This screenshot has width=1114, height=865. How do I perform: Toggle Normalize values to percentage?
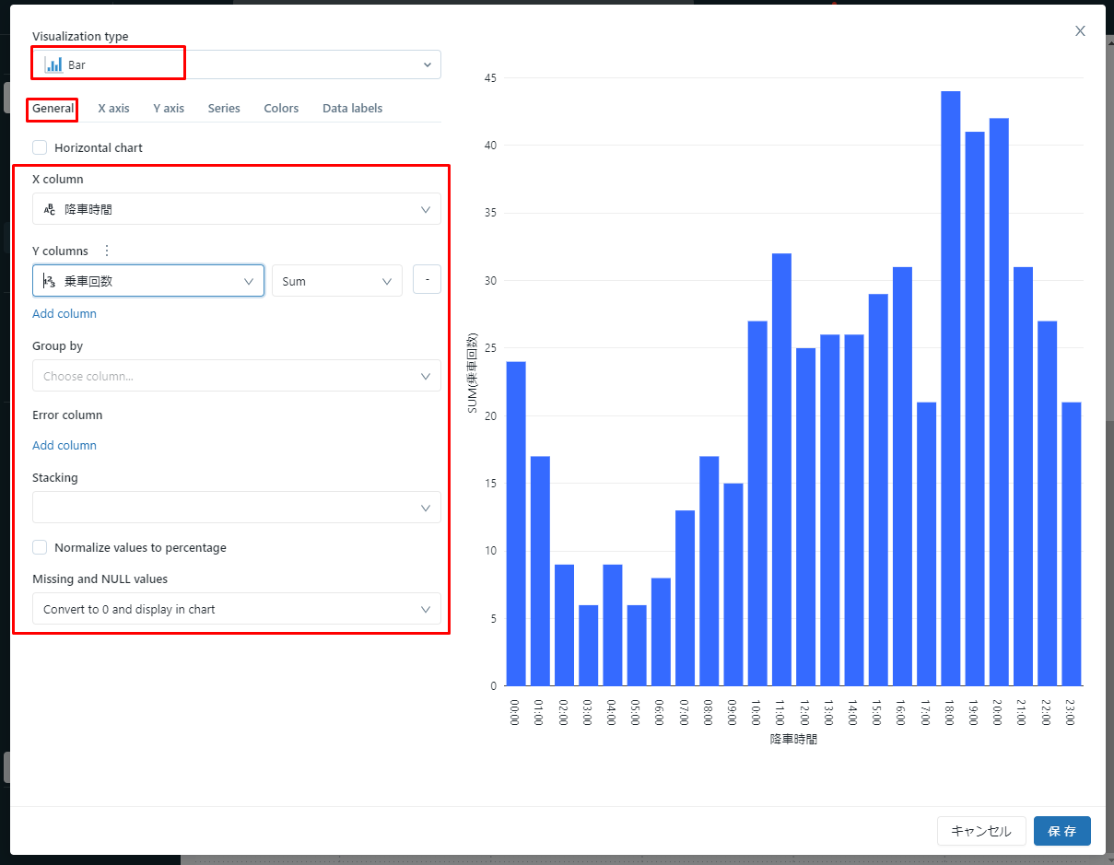coord(40,547)
